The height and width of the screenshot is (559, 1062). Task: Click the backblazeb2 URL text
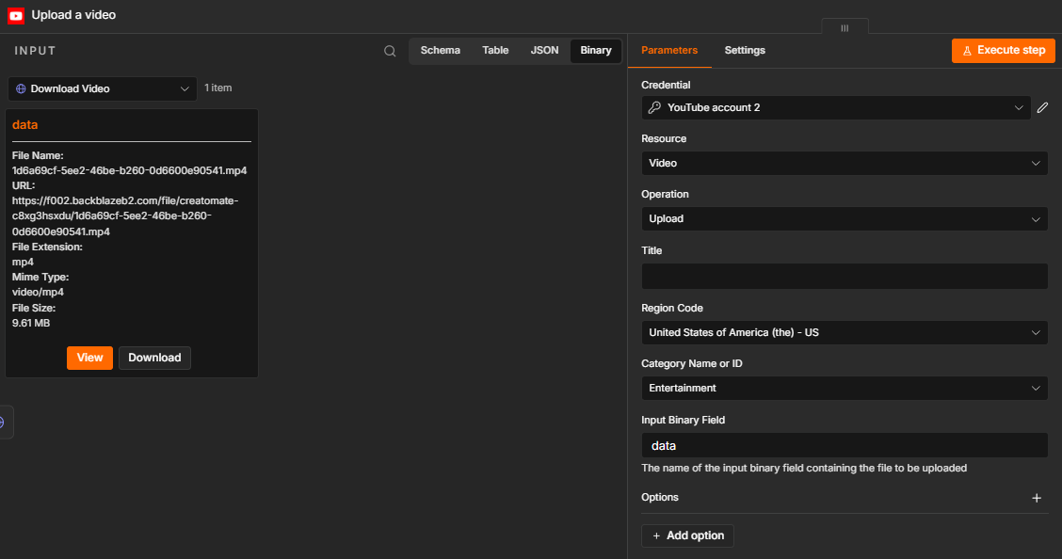[x=125, y=216]
